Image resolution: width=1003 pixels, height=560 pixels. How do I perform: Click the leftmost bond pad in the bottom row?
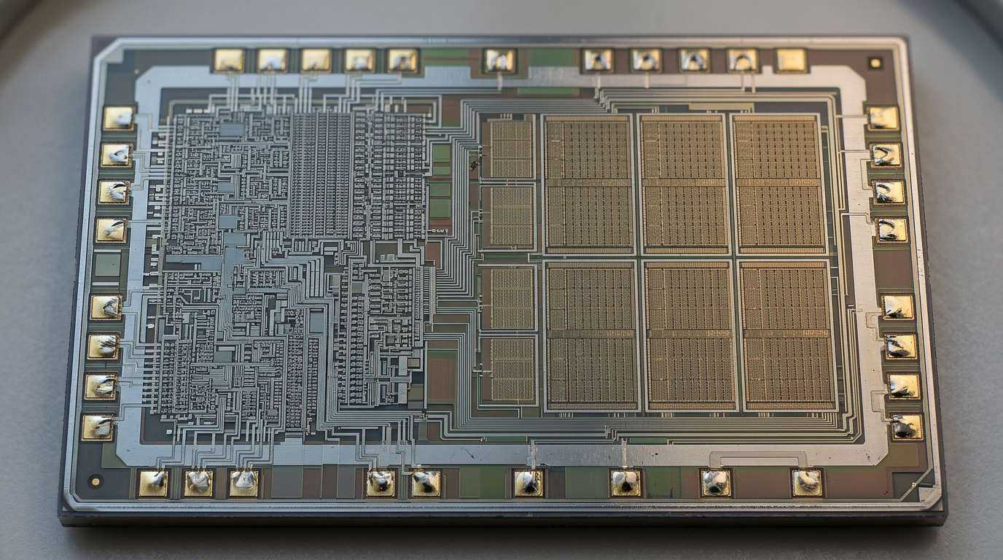click(152, 483)
